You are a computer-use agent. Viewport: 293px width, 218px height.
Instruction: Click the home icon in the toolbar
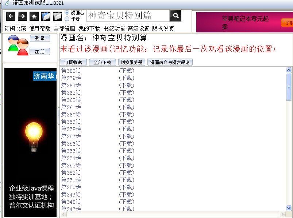[34, 16]
